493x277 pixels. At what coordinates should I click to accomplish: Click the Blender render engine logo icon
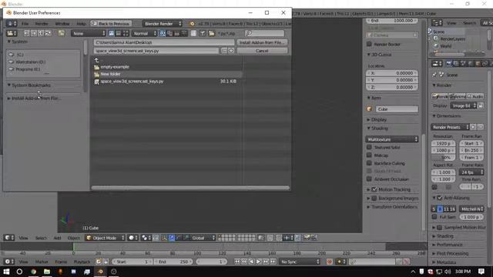[192, 24]
